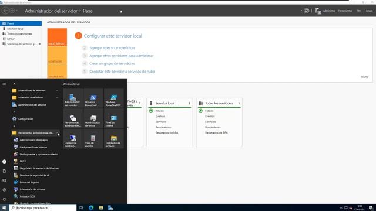
Task: Open Documents icon in Start rail
Action: (x=4, y=171)
